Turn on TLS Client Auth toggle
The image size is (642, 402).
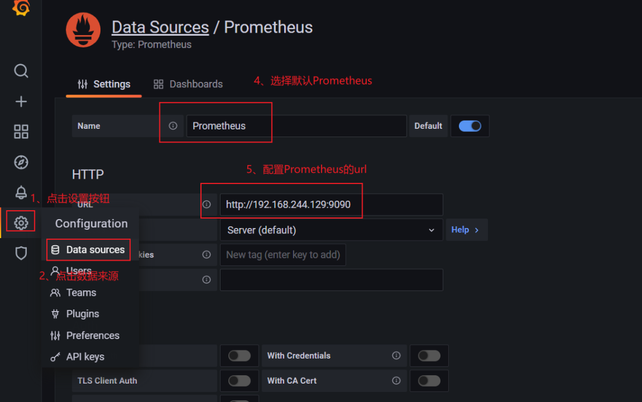[x=240, y=381]
